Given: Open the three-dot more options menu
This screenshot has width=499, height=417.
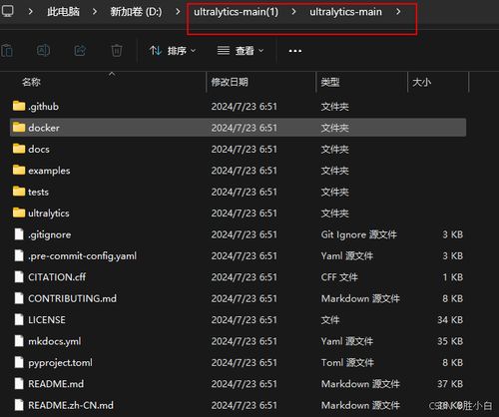Looking at the screenshot, I should pos(295,51).
